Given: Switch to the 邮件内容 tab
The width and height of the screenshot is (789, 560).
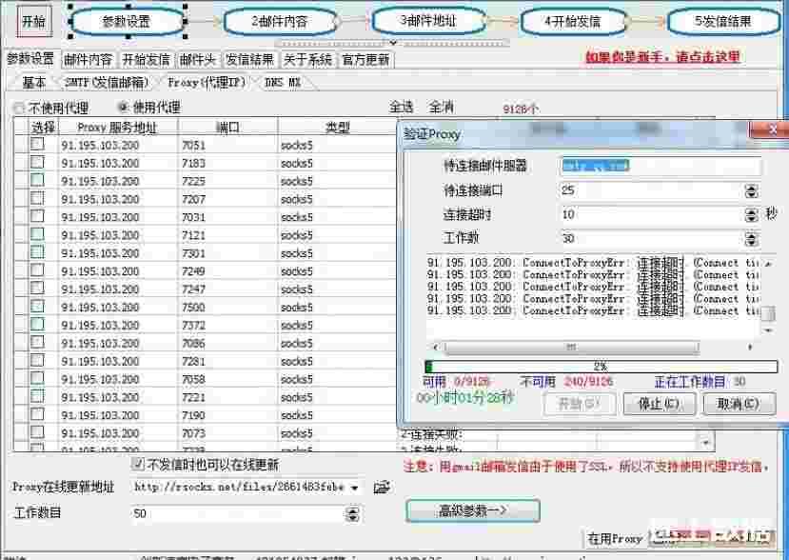Looking at the screenshot, I should pos(89,60).
